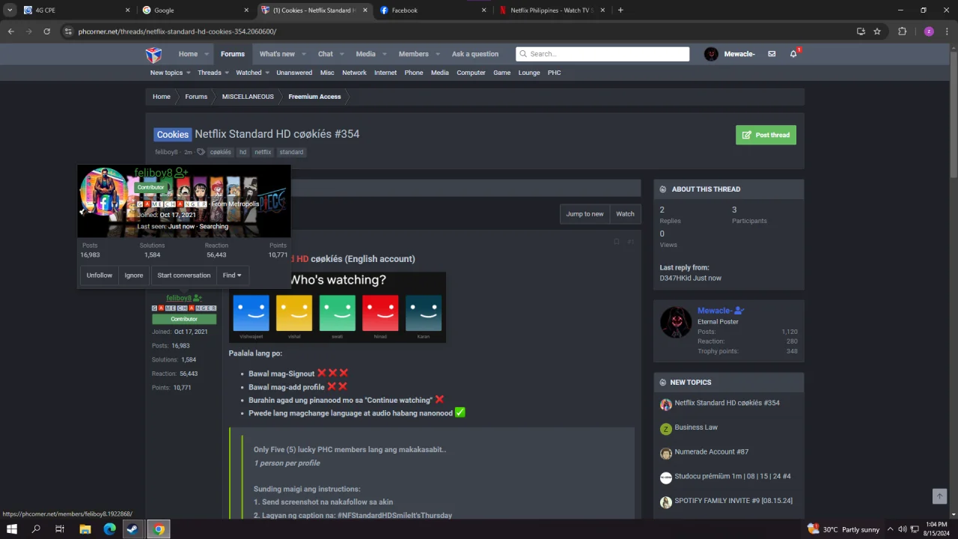Click install app icon in address bar
958x539 pixels.
click(x=861, y=31)
